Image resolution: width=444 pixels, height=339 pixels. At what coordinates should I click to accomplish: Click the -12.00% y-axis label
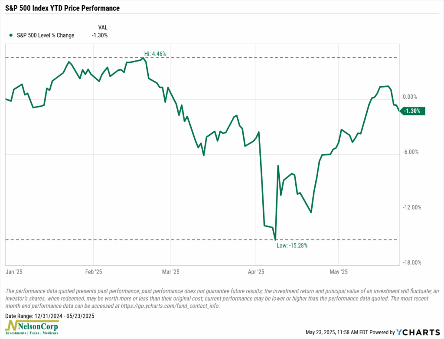[x=411, y=207]
